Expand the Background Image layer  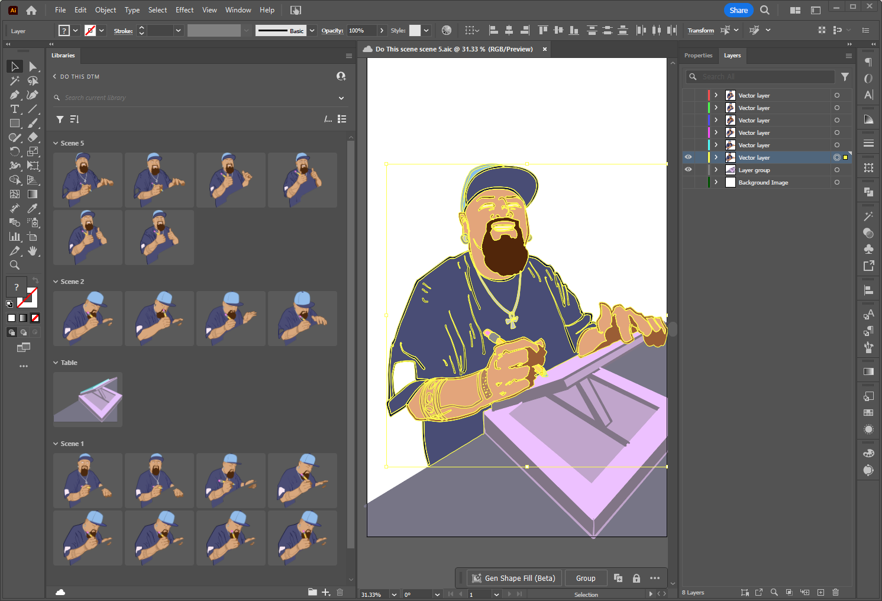pyautogui.click(x=716, y=182)
